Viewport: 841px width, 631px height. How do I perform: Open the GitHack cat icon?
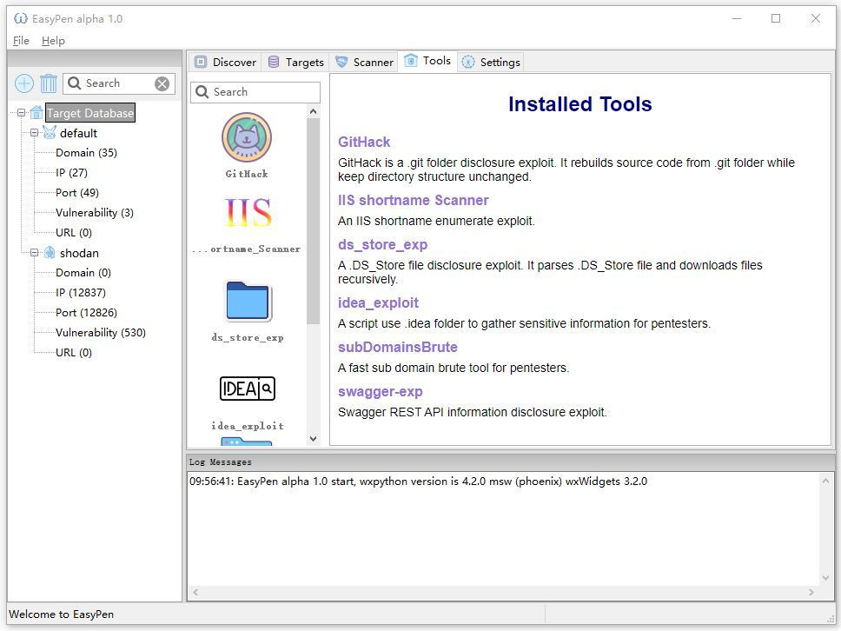[247, 137]
